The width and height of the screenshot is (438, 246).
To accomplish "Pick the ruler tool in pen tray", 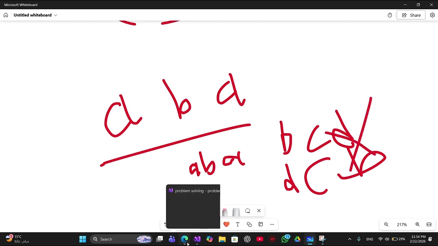I will [236, 212].
